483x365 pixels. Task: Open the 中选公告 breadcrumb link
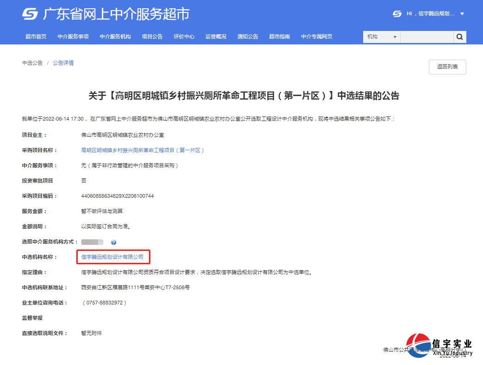click(x=32, y=62)
